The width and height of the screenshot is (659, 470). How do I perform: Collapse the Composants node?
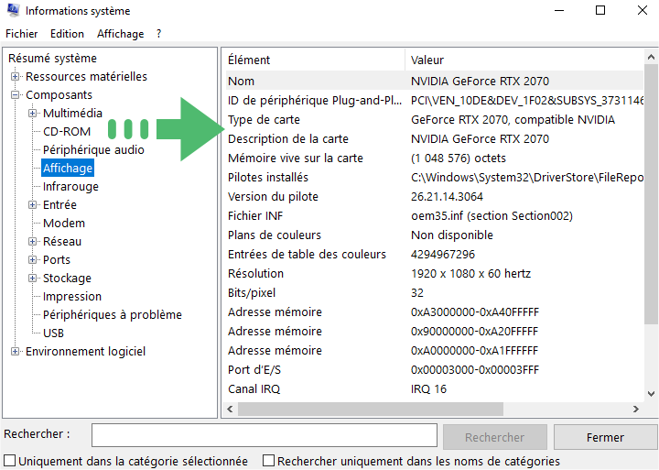[16, 95]
